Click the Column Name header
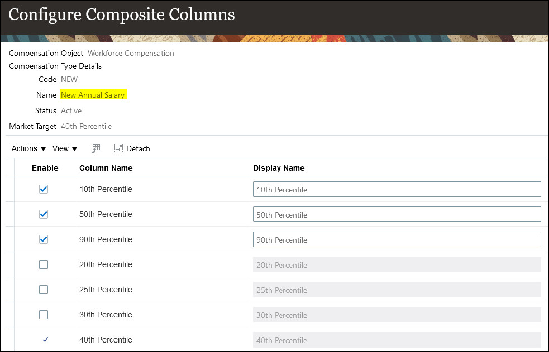The width and height of the screenshot is (549, 352). [106, 168]
